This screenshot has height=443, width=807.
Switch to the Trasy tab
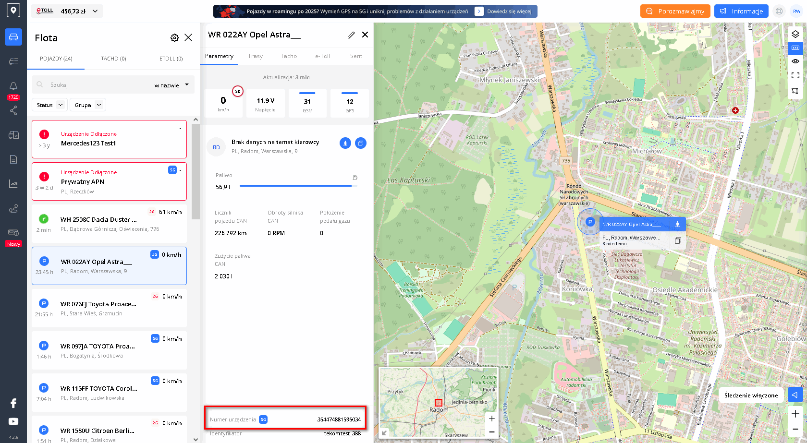click(255, 56)
